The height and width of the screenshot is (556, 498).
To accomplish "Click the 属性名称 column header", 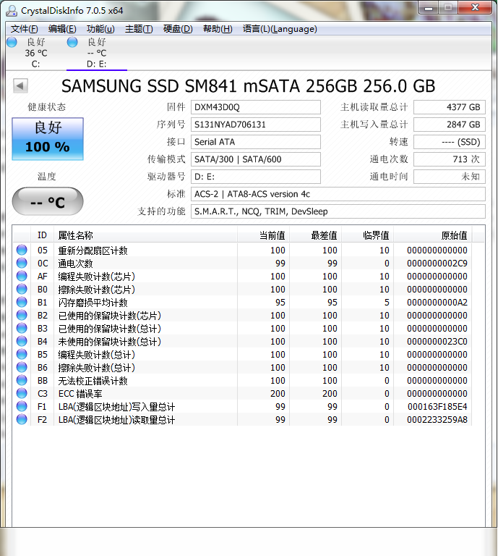I will [145, 235].
